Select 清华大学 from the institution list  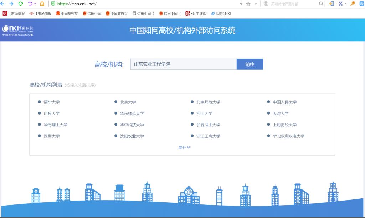coord(51,102)
